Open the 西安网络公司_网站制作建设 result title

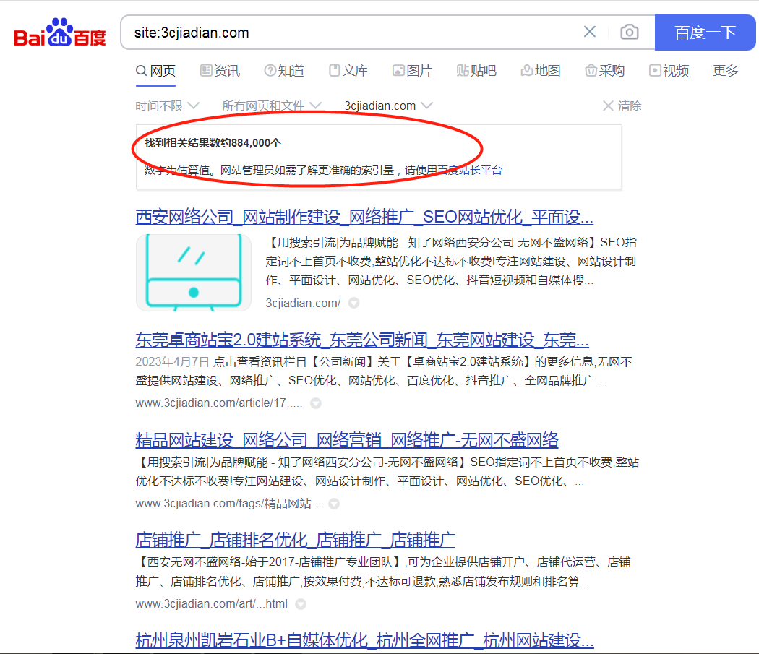click(364, 217)
